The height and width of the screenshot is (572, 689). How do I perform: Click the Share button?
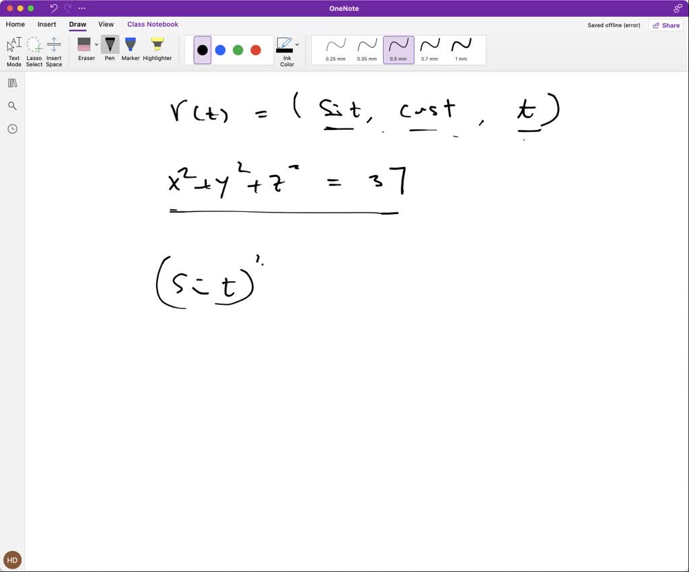[x=665, y=25]
